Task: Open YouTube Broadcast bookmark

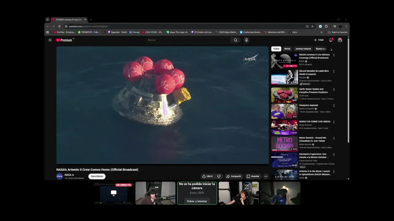Action: (64, 32)
